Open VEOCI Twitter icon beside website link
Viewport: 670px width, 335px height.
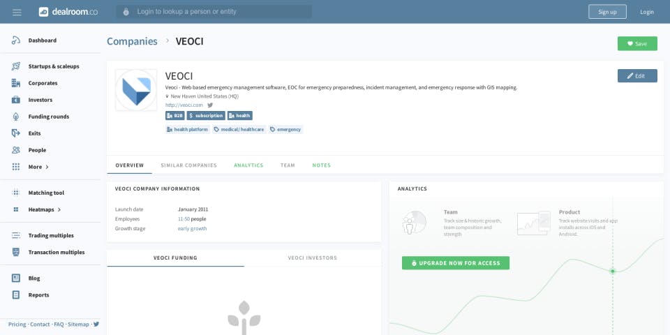210,105
